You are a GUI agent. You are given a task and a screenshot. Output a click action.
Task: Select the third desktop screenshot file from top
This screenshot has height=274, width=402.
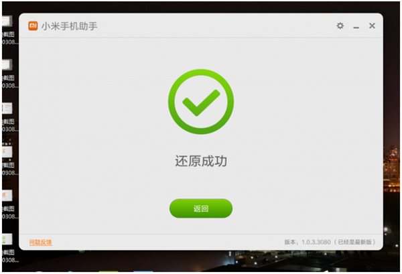point(7,117)
